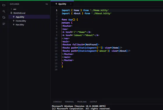This screenshot has height=110, width=163.
Task: Click the Microsoft Corporation copyright line in terminal
Action: click(81, 109)
